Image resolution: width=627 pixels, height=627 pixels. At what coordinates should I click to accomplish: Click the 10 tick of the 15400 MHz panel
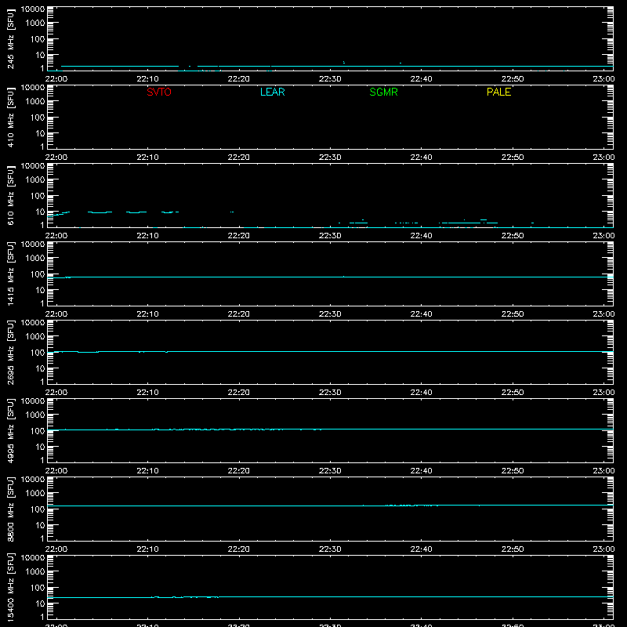40,603
